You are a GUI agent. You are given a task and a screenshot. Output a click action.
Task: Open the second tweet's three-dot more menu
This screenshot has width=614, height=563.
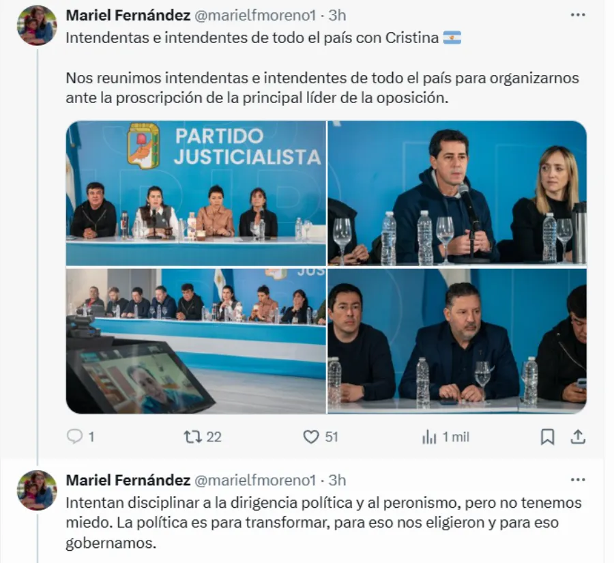(578, 480)
